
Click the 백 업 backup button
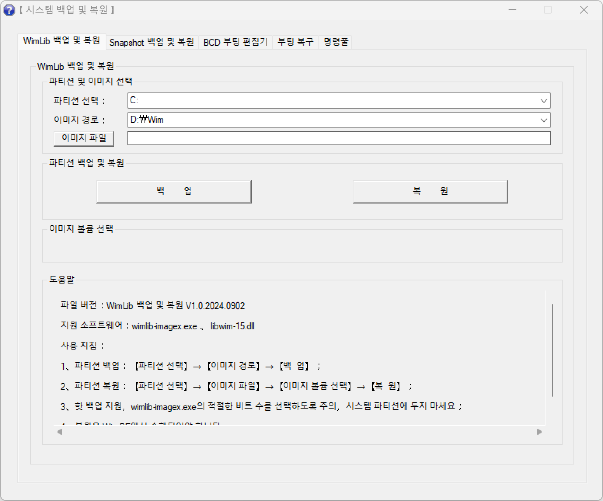point(174,191)
